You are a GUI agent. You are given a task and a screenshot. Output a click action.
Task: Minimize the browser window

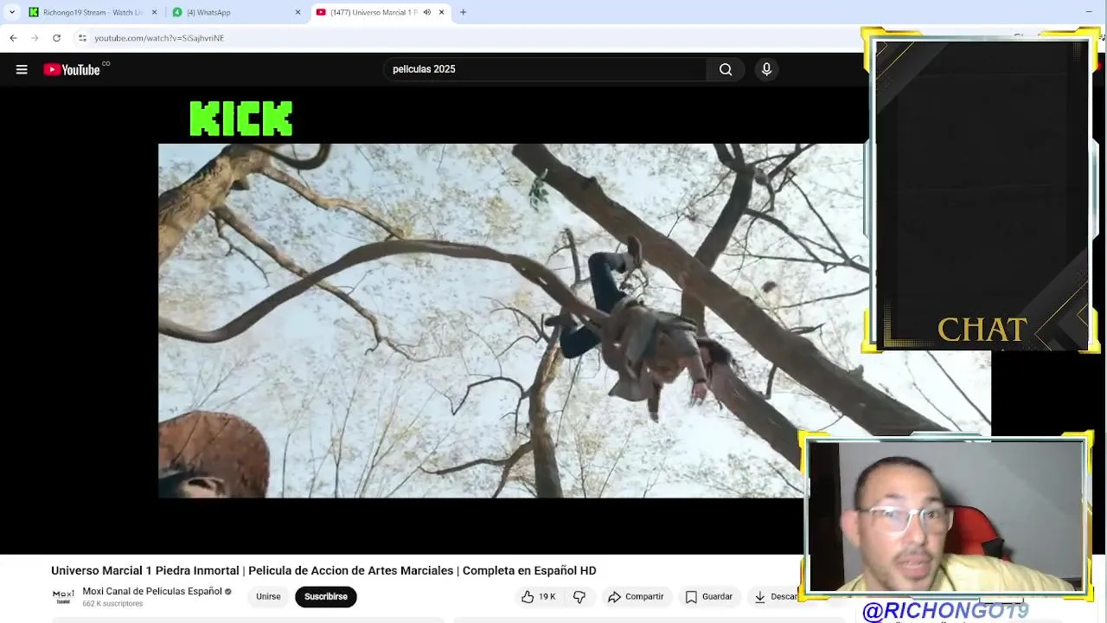(1088, 12)
